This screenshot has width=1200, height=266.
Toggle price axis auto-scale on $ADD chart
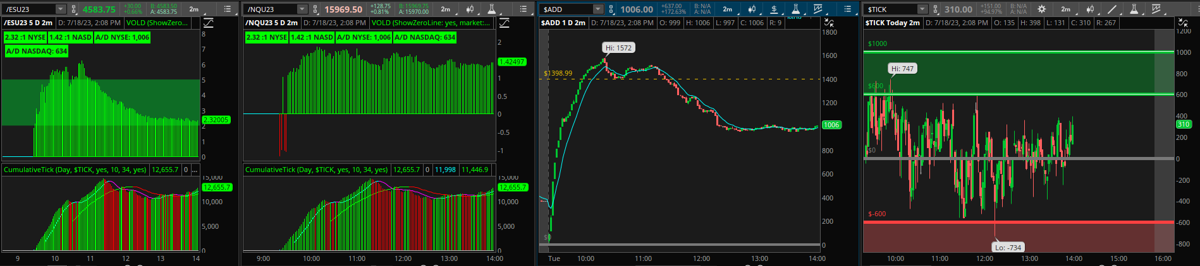830,23
